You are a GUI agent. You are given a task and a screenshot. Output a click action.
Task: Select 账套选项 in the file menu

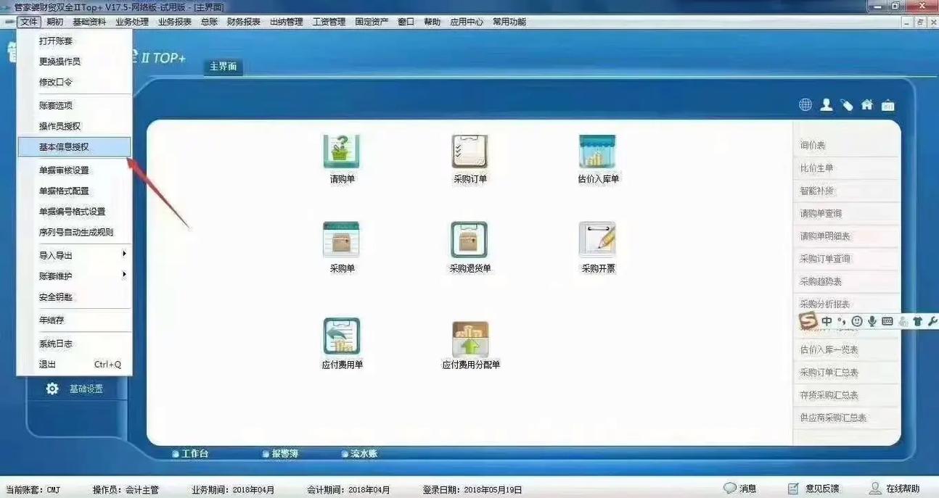pos(74,105)
